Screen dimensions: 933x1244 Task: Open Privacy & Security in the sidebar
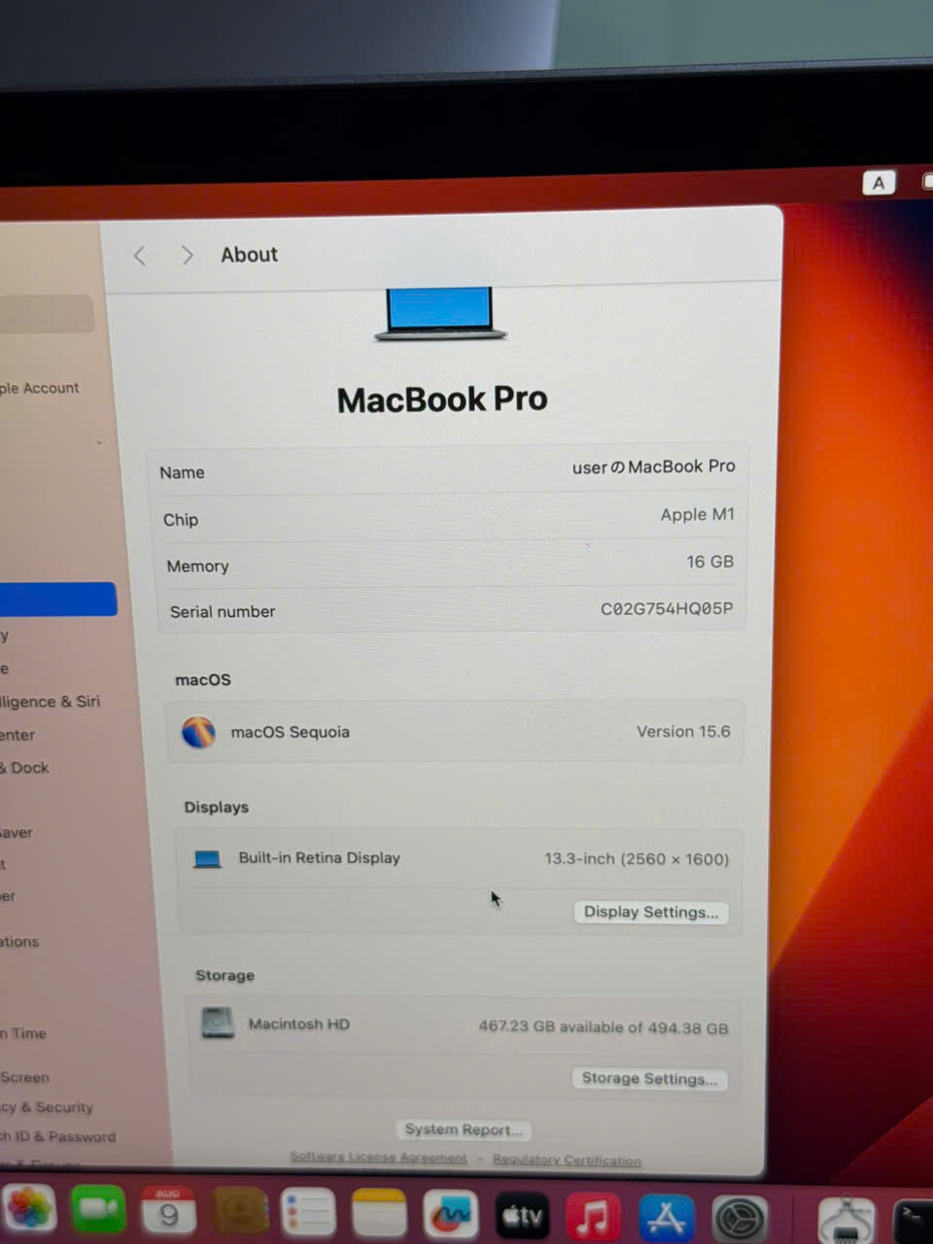[x=47, y=1107]
